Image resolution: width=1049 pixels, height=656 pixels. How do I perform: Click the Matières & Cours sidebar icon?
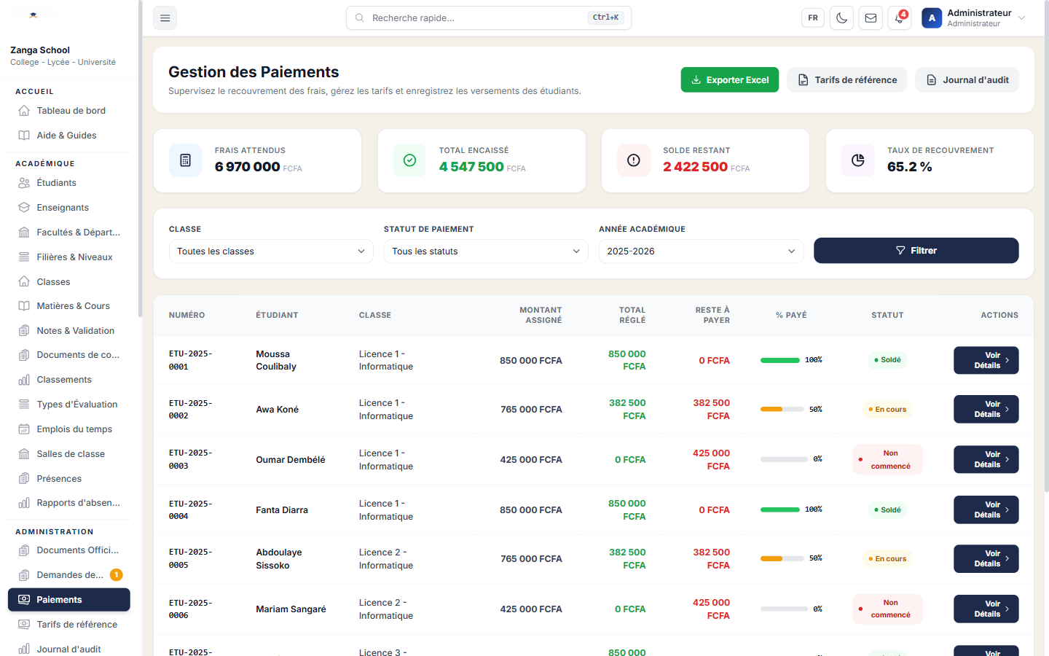pos(24,306)
